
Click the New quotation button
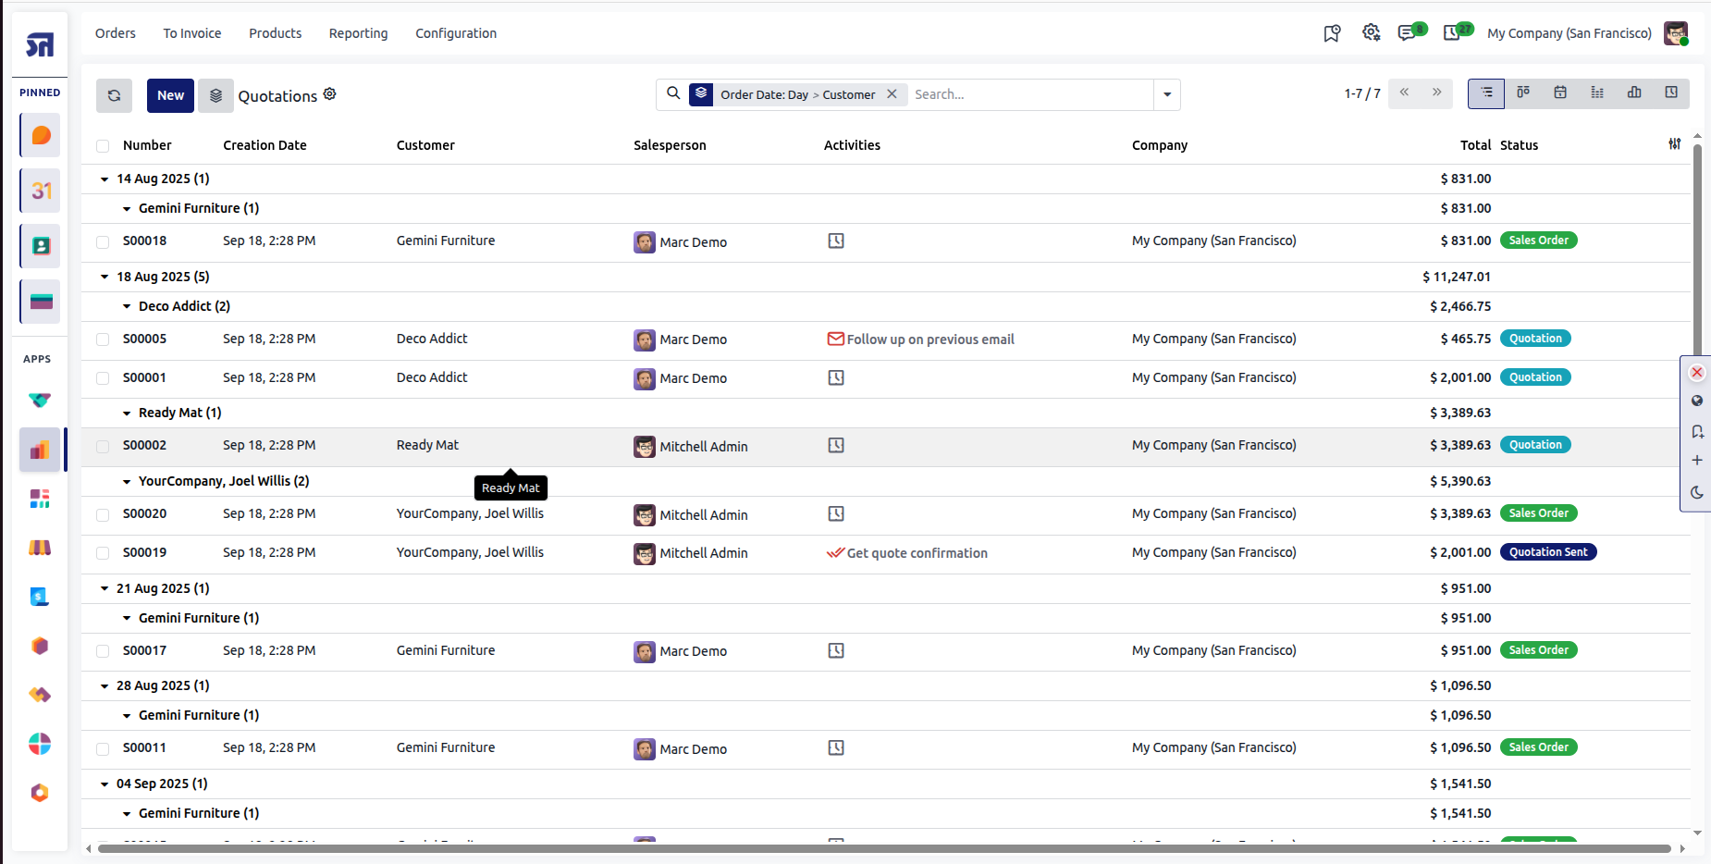pyautogui.click(x=170, y=95)
